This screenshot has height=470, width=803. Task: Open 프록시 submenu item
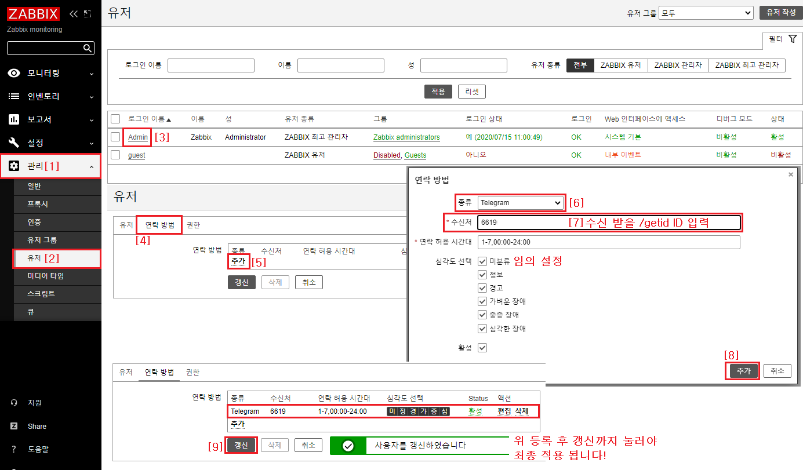point(57,204)
